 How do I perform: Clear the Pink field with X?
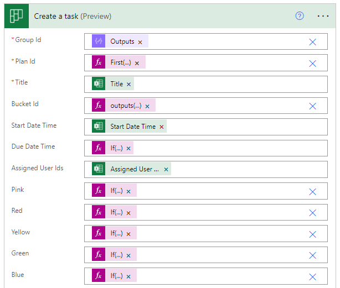[x=312, y=191]
